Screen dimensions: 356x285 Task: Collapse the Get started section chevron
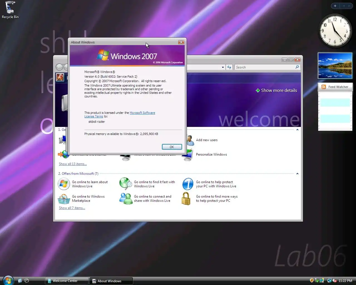297,130
